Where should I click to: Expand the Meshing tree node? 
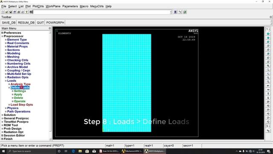pyautogui.click(x=6, y=57)
